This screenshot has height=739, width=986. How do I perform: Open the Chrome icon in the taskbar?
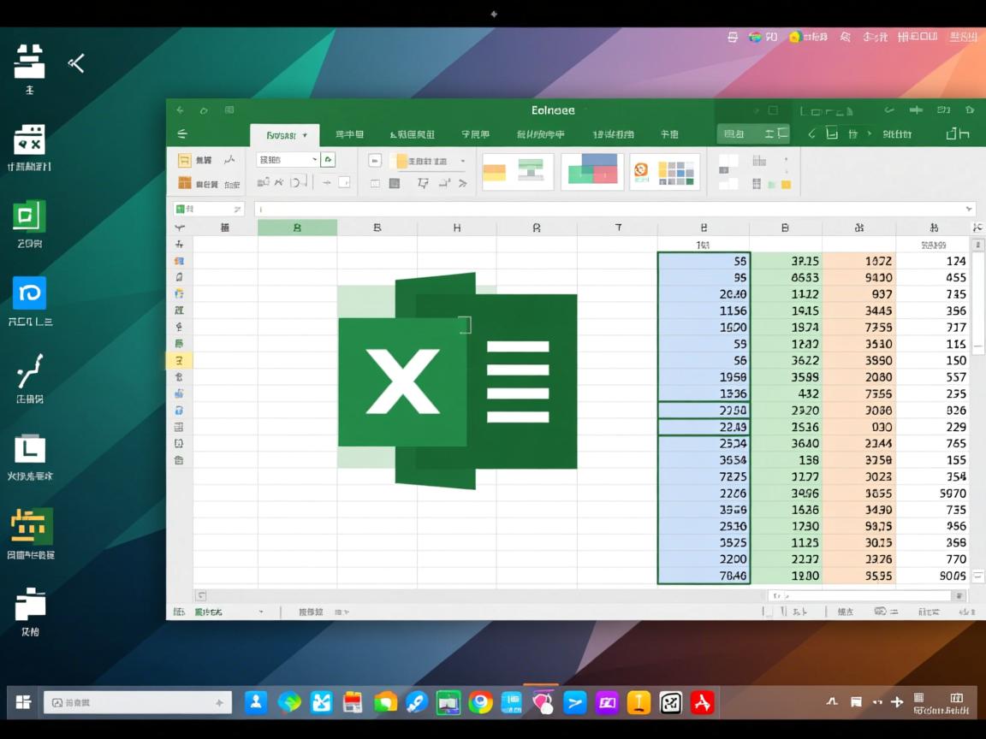(480, 702)
